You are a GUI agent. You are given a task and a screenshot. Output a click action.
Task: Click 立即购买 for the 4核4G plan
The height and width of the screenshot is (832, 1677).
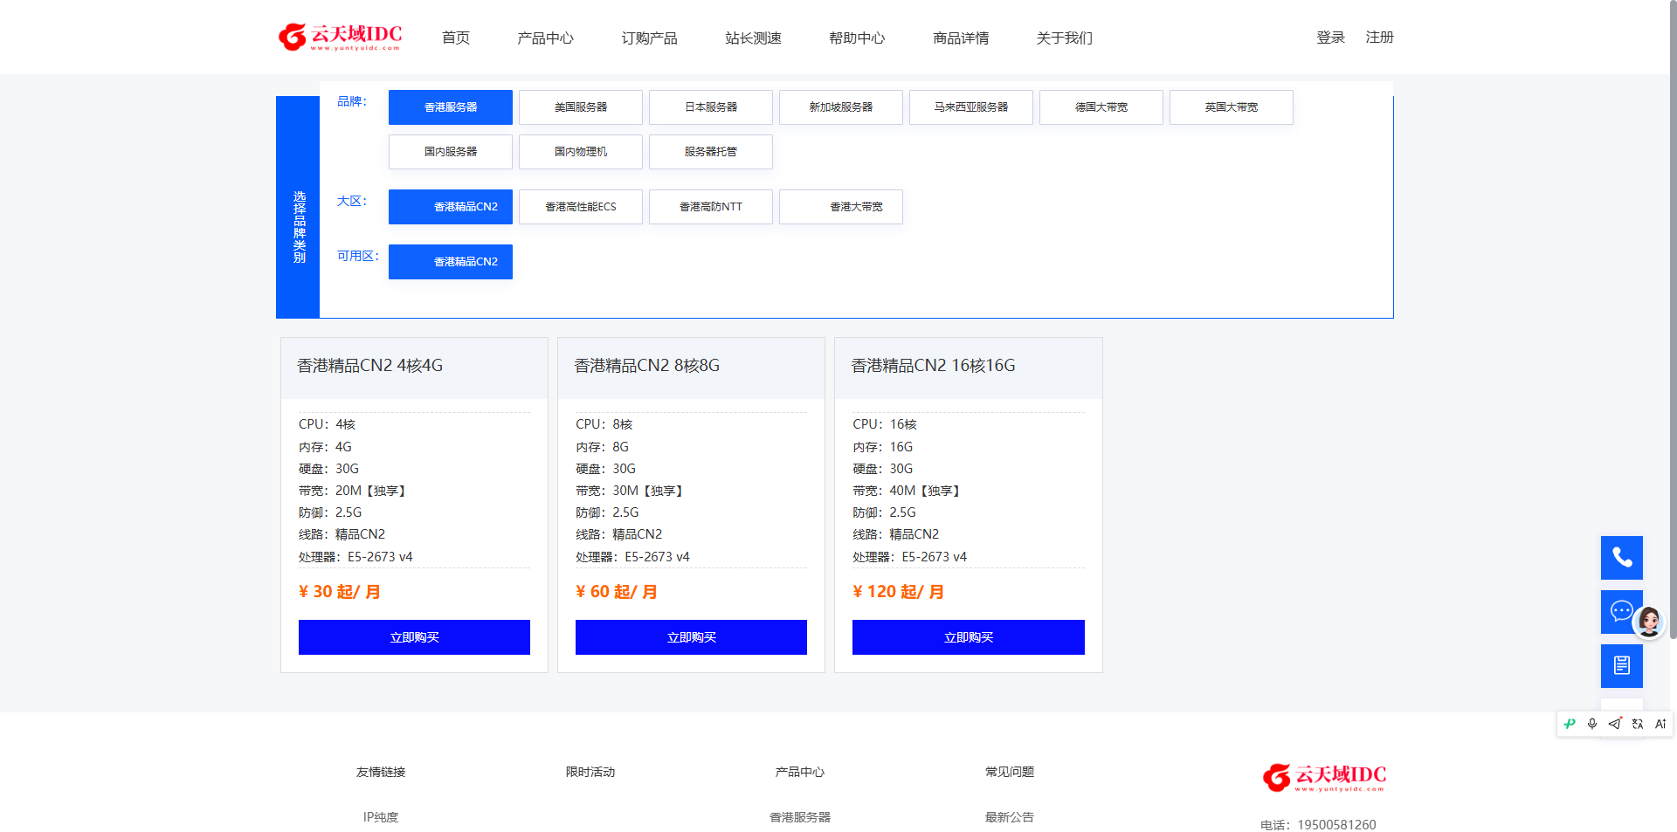pyautogui.click(x=414, y=637)
